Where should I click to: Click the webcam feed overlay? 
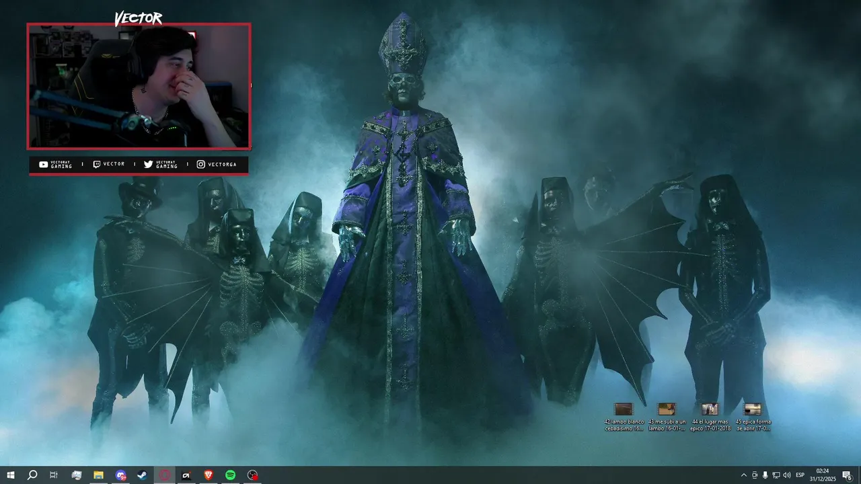point(139,86)
